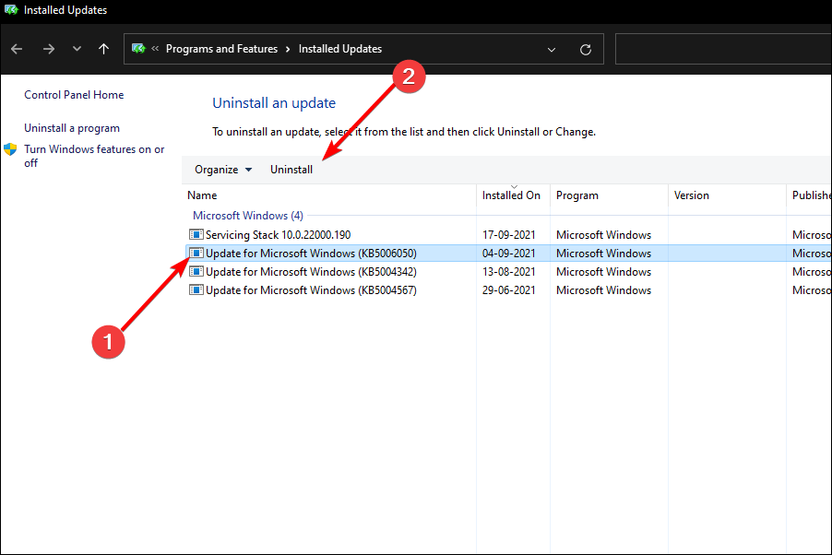Click the 29-06-2021 install date cell
The height and width of the screenshot is (555, 832).
coord(509,290)
